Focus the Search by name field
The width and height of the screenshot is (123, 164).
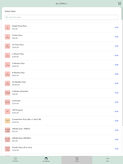click(61, 17)
